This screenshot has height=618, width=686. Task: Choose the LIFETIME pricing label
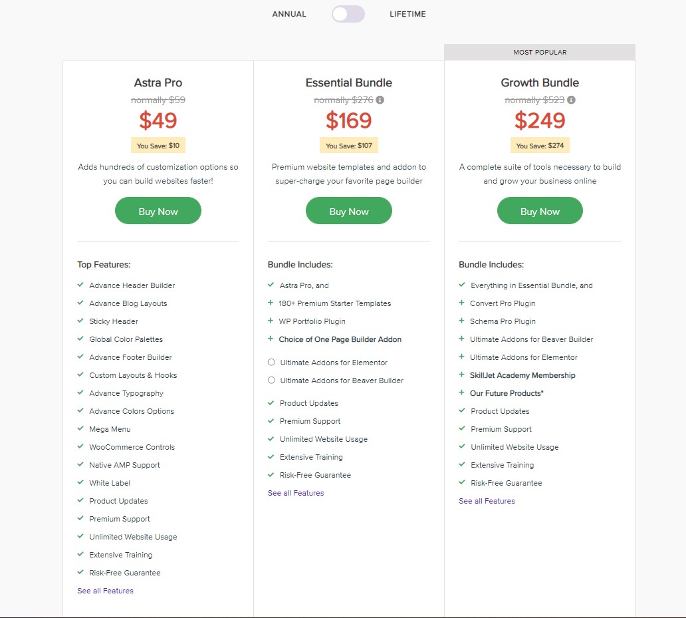tap(407, 14)
